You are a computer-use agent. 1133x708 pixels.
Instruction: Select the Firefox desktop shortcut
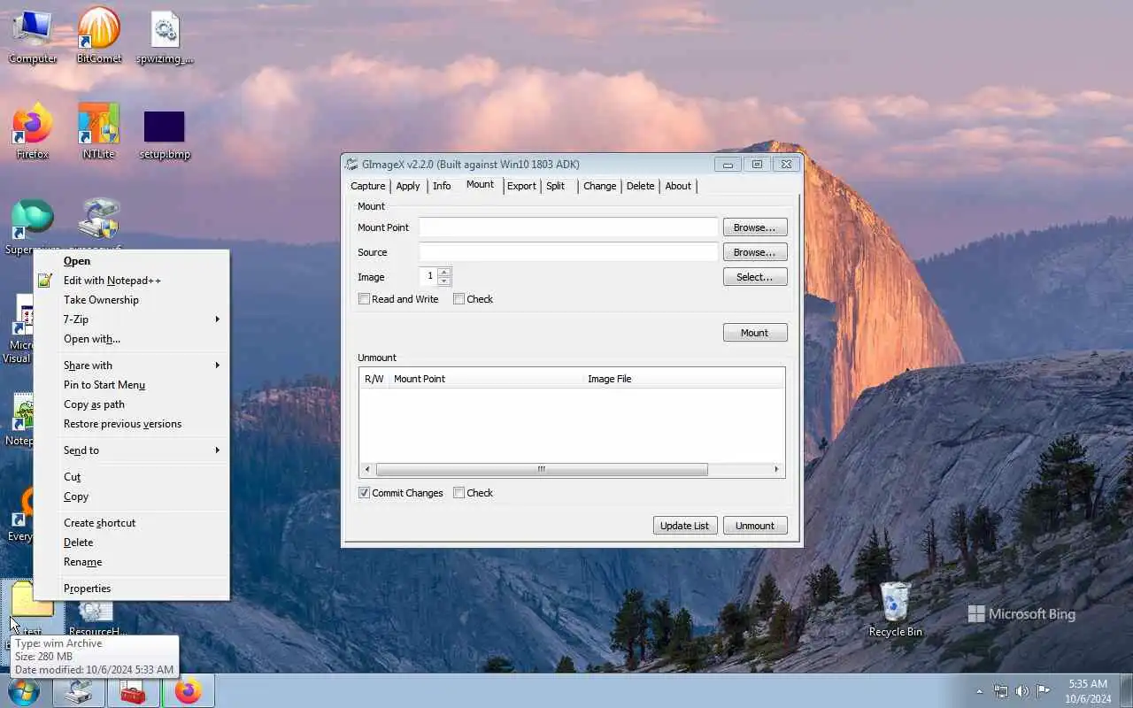[33, 132]
